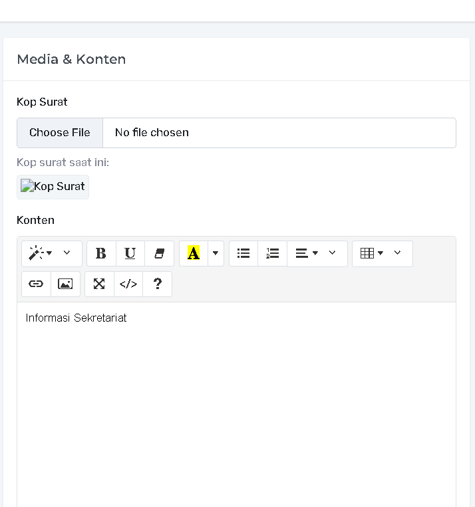Viewport: 475px width, 507px height.
Task: Insert an unordered bullet list
Action: click(243, 254)
